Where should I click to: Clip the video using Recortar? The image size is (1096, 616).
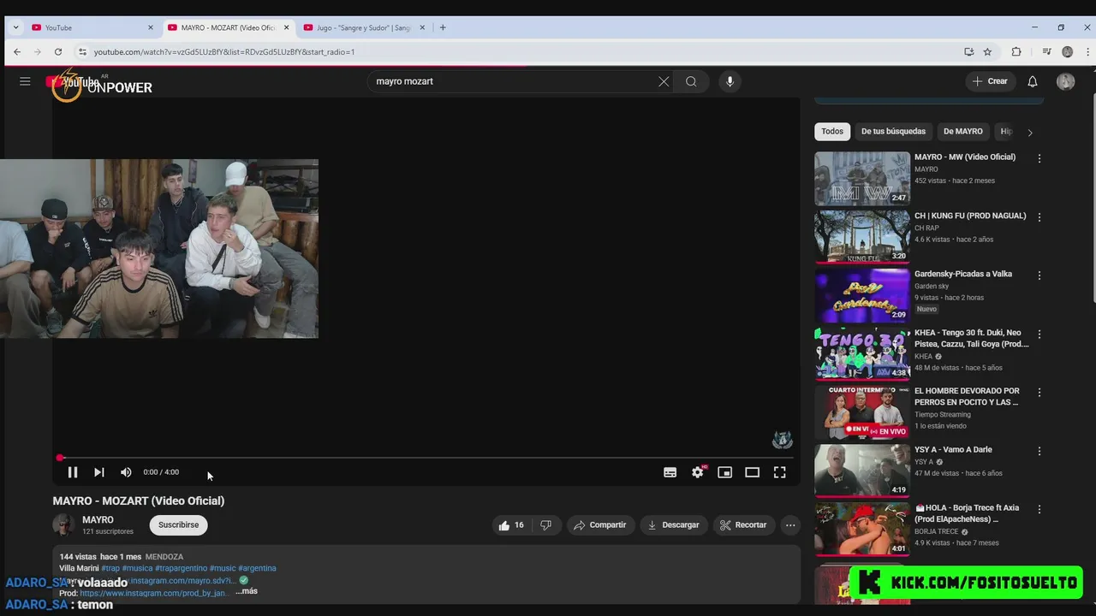tap(743, 525)
